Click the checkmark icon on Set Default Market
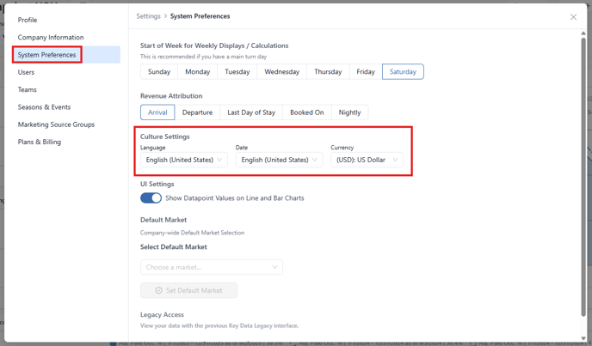The width and height of the screenshot is (592, 346). pos(158,290)
